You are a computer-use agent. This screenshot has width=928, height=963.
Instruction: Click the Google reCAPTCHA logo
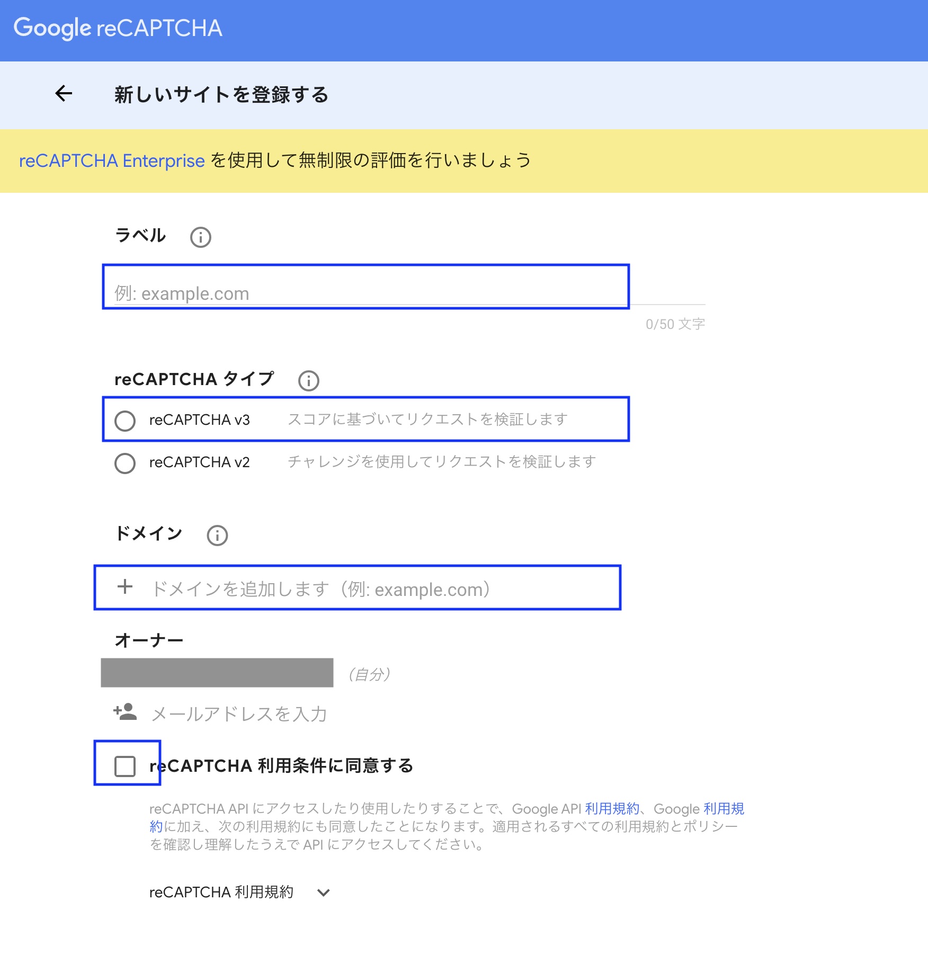coord(118,28)
